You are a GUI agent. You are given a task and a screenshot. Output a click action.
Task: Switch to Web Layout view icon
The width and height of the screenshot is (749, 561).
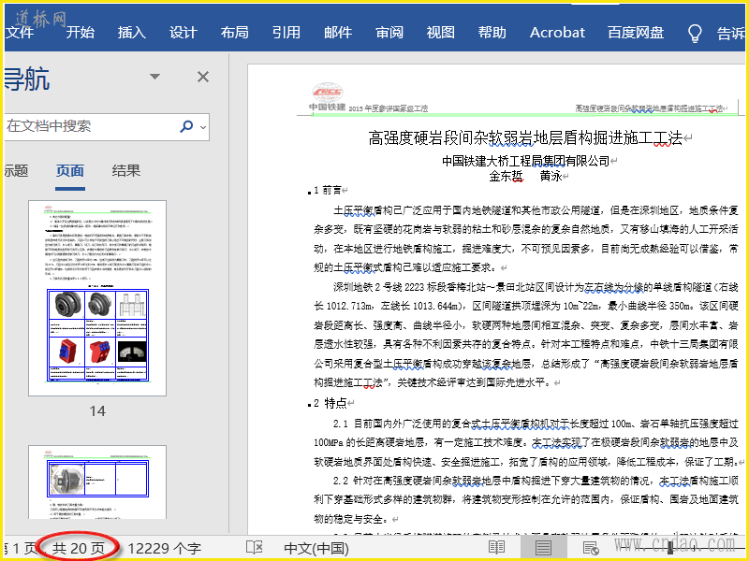coord(591,548)
